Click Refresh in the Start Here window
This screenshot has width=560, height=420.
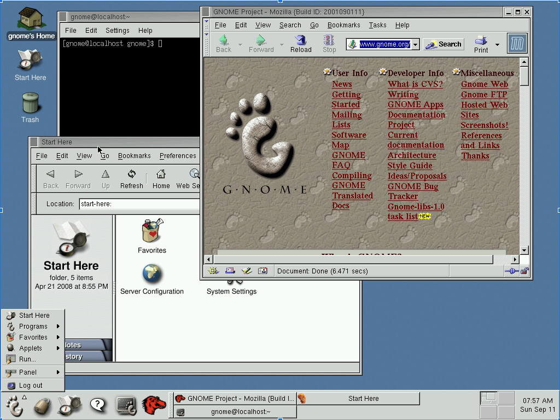point(131,178)
